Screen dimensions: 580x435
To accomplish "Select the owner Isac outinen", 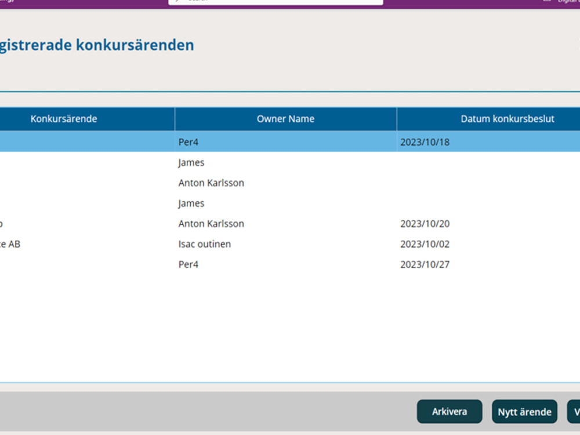I will coord(205,244).
